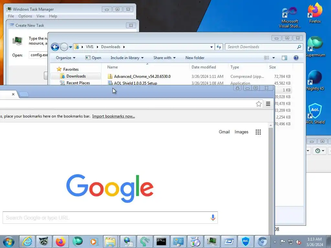331x248 pixels.
Task: Open the recent pages dropdown arrow
Action: [71, 47]
